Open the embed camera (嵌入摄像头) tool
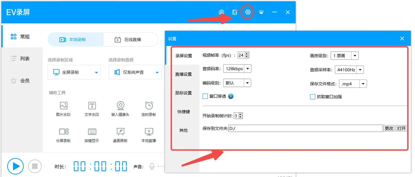The width and height of the screenshot is (415, 177). 120,106
